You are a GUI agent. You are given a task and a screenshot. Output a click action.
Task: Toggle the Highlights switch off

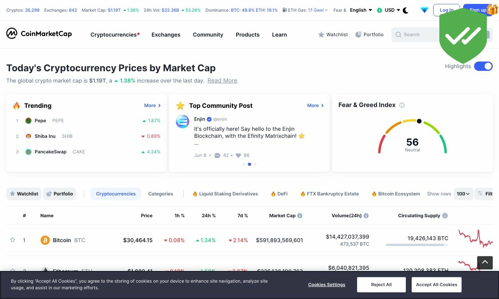(x=483, y=66)
